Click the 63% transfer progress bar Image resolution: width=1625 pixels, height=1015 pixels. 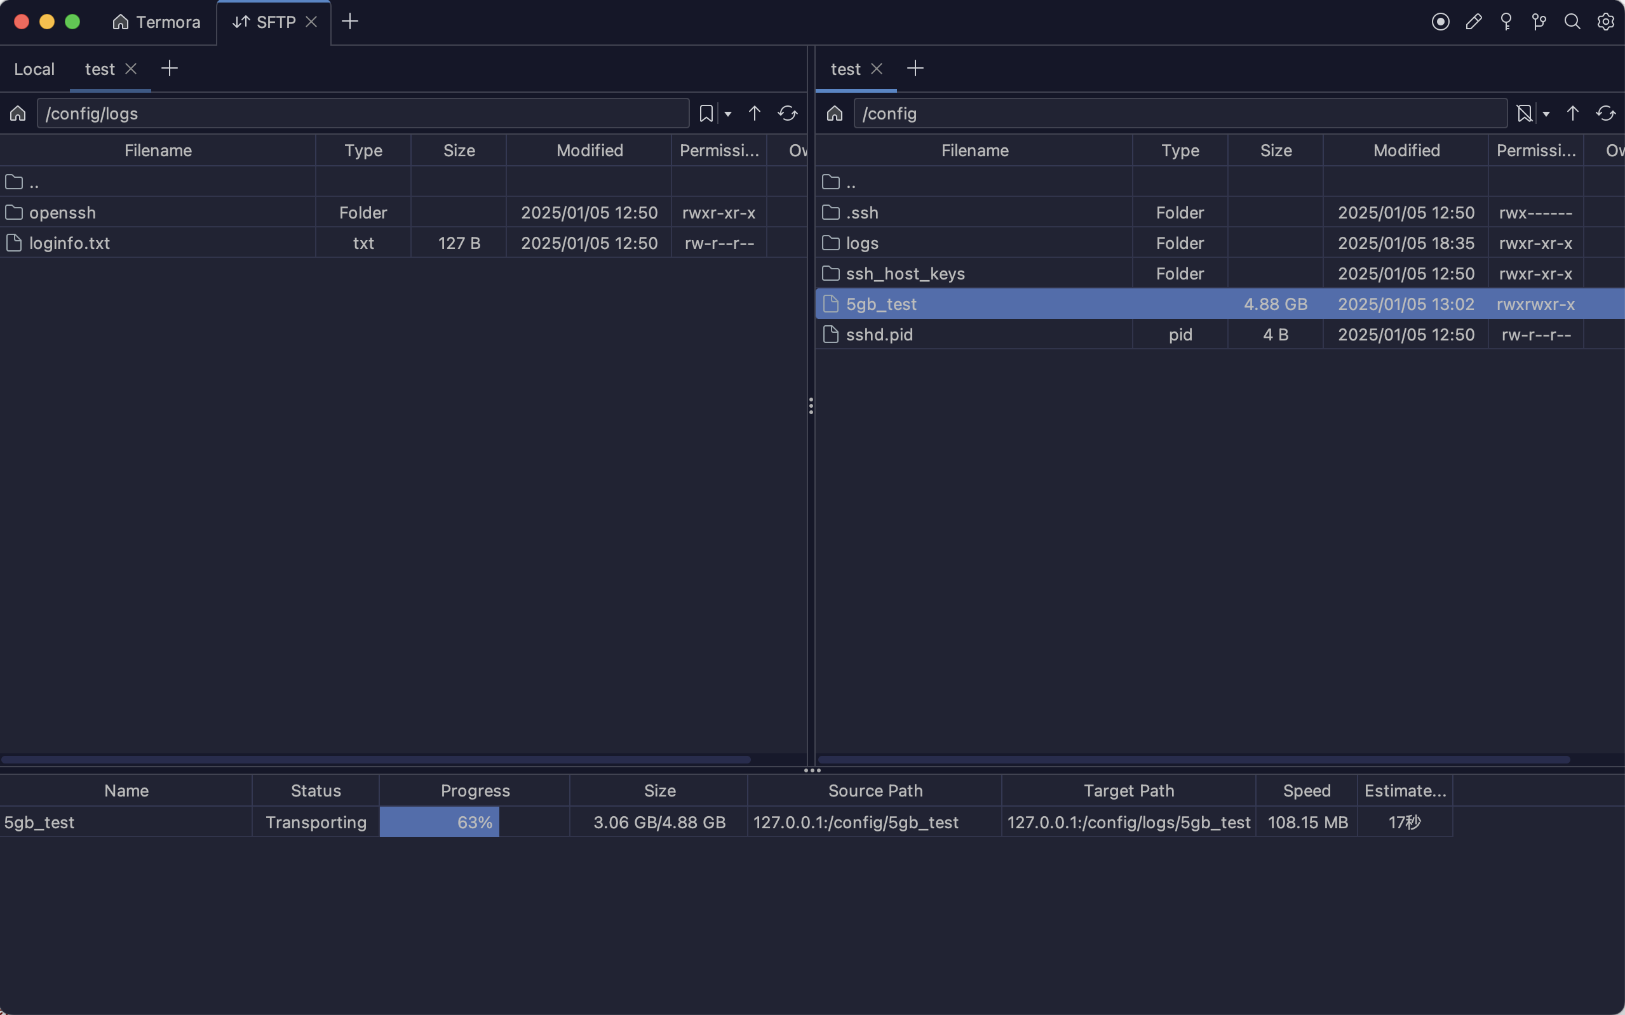coord(474,823)
